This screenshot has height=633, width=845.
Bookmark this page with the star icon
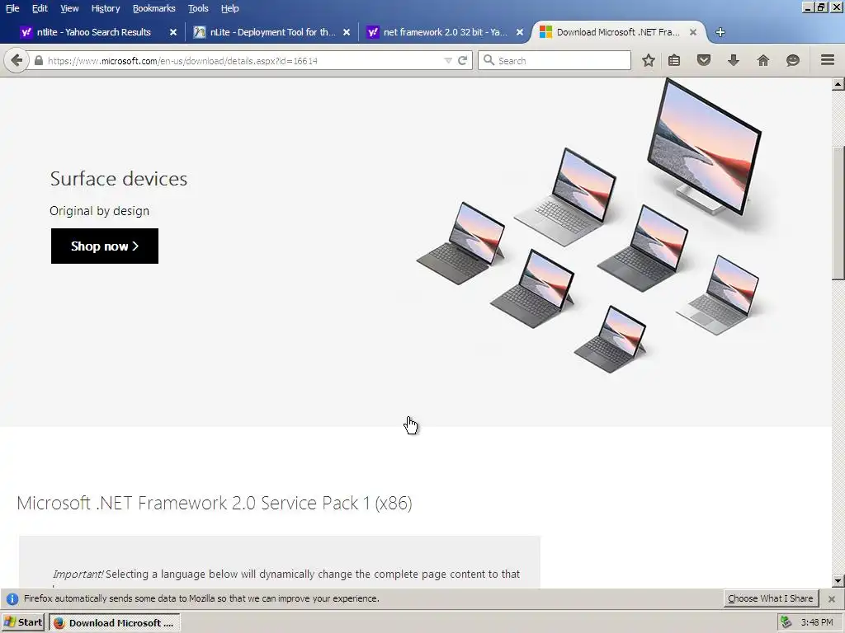click(649, 60)
